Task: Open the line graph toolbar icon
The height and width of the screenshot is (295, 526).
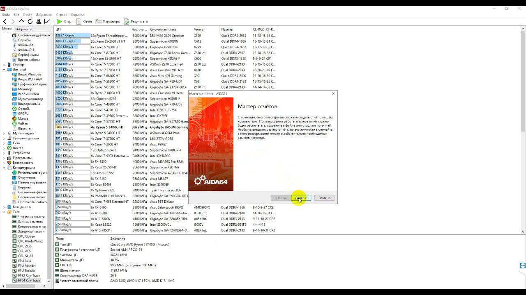Action: pyautogui.click(x=47, y=21)
